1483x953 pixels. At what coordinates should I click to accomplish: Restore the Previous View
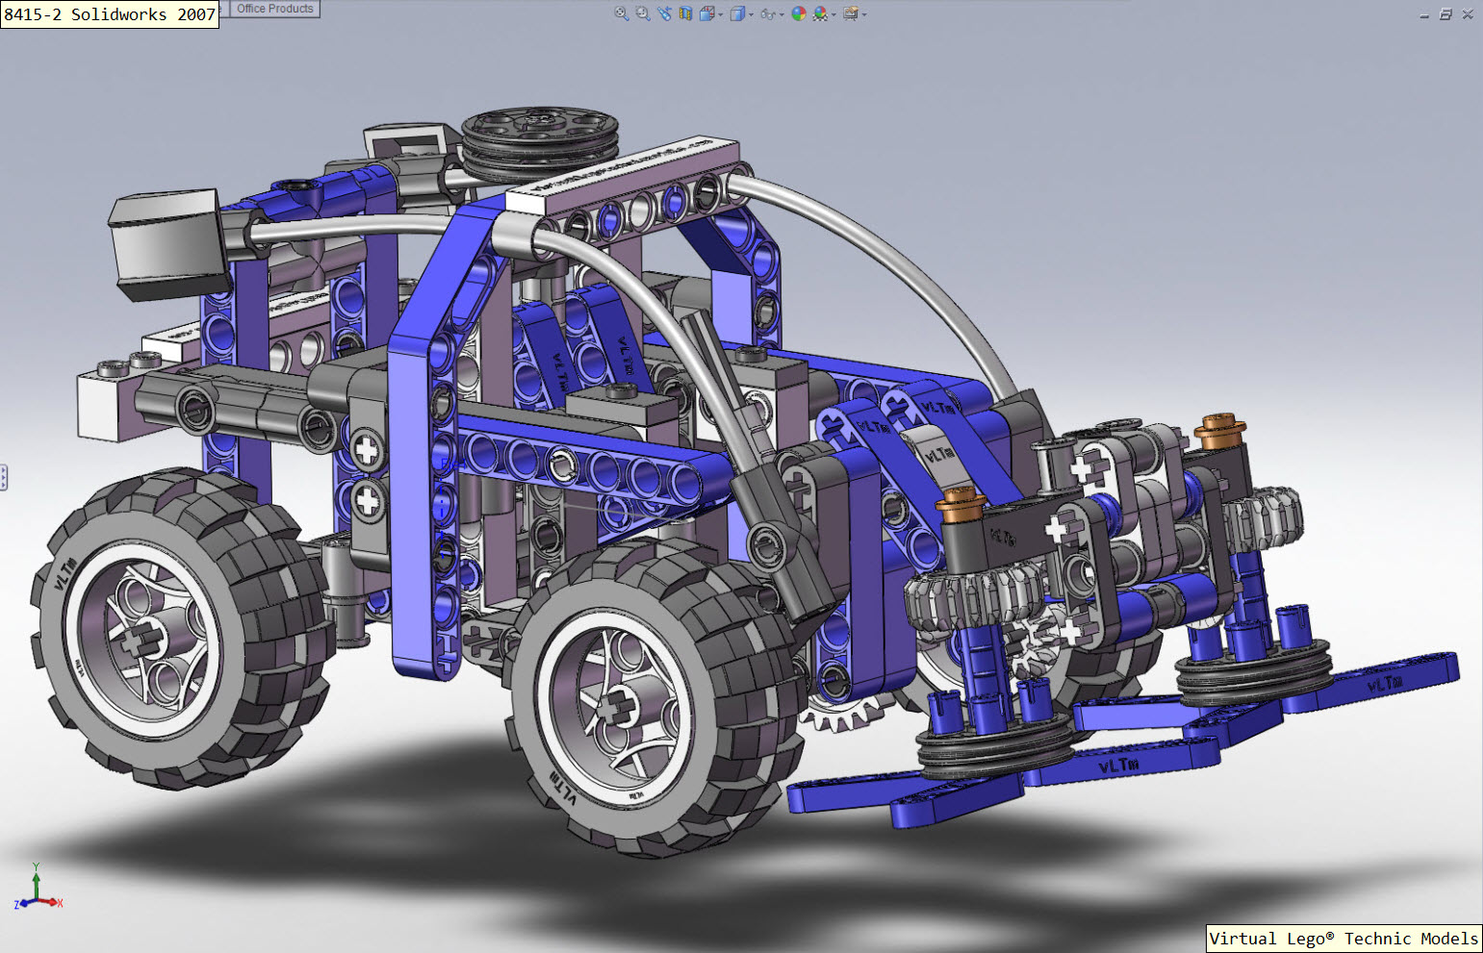click(x=665, y=13)
